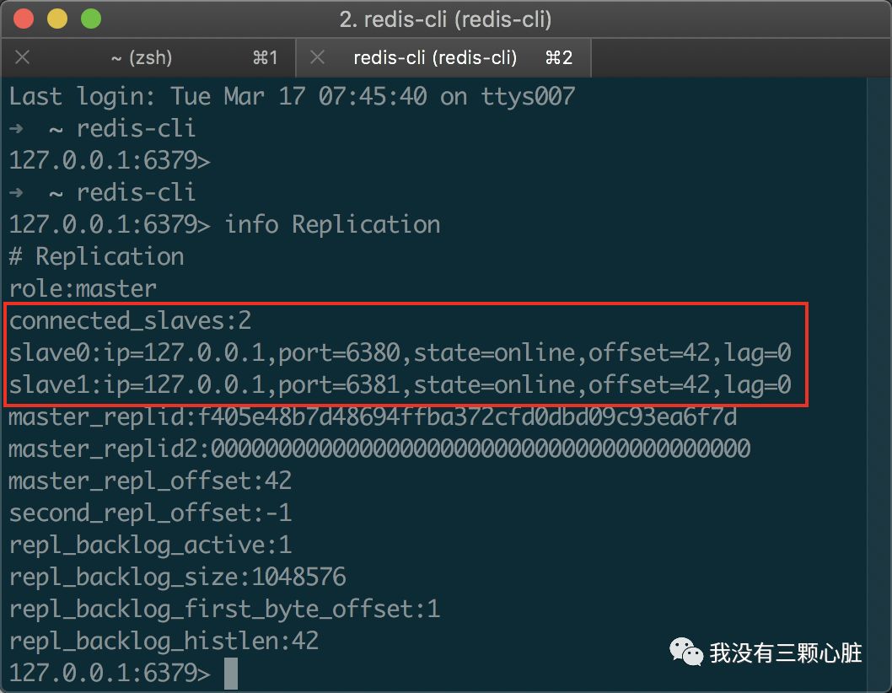
Task: Click the master_replid hash value line
Action: point(372,417)
